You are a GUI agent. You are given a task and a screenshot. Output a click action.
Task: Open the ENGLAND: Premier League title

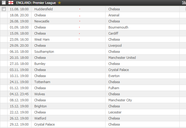tap(36, 3)
